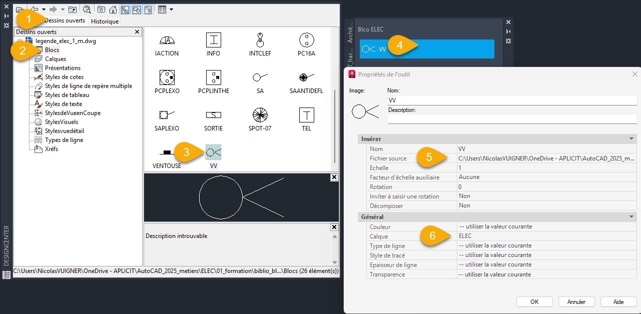This screenshot has height=314, width=641.
Task: Select the PC16A block icon
Action: point(306,40)
